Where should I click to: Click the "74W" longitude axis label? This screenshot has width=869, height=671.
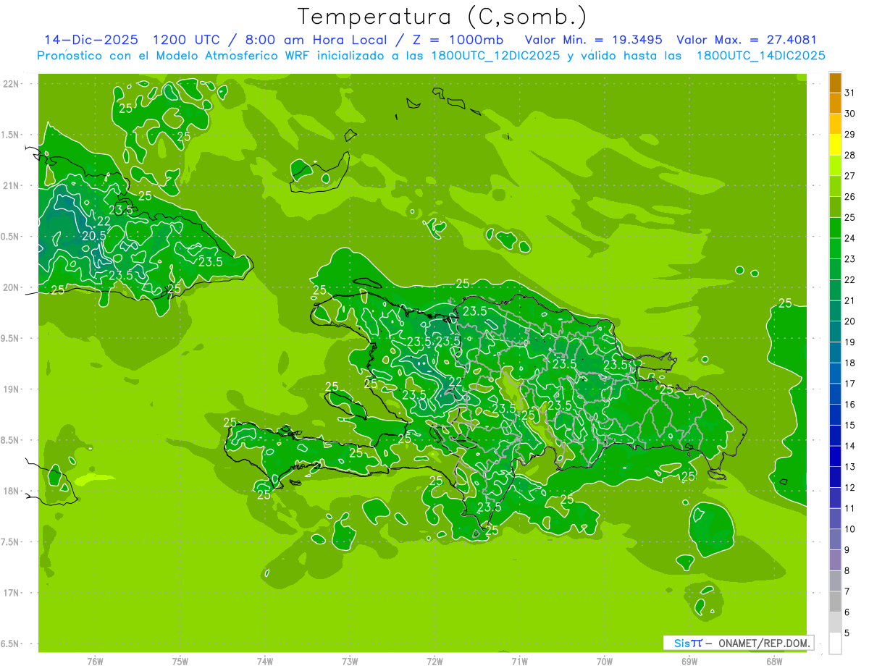265,662
